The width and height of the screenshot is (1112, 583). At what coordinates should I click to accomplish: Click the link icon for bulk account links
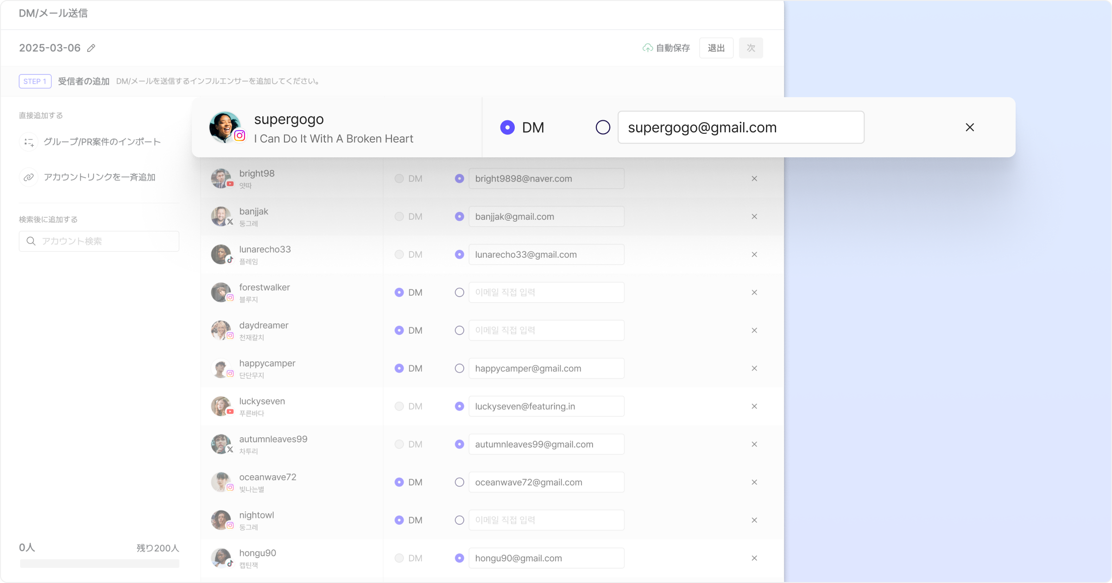pos(29,177)
